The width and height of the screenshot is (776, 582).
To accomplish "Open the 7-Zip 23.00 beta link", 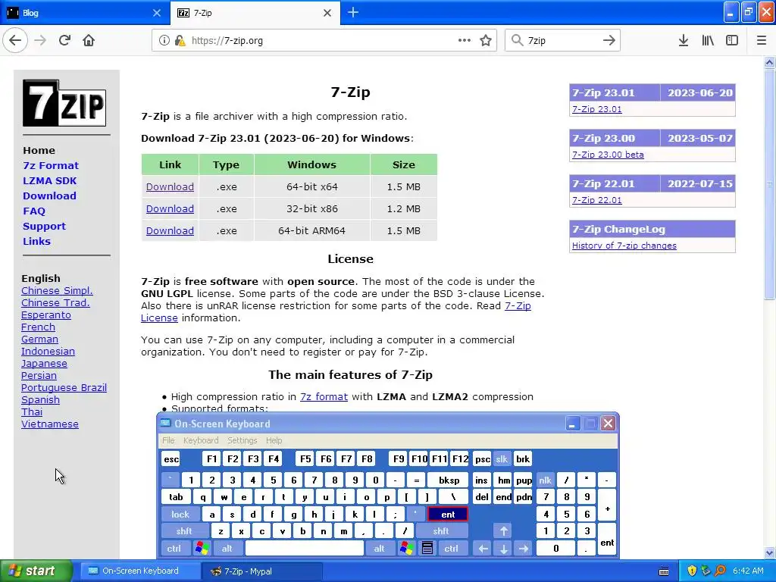I will click(x=608, y=154).
